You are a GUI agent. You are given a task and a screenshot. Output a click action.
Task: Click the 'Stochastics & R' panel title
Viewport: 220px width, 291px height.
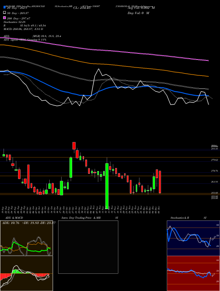pos(180,218)
